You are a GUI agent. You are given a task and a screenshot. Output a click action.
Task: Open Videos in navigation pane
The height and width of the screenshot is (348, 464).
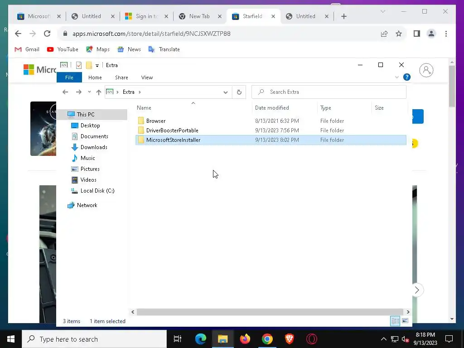(88, 180)
